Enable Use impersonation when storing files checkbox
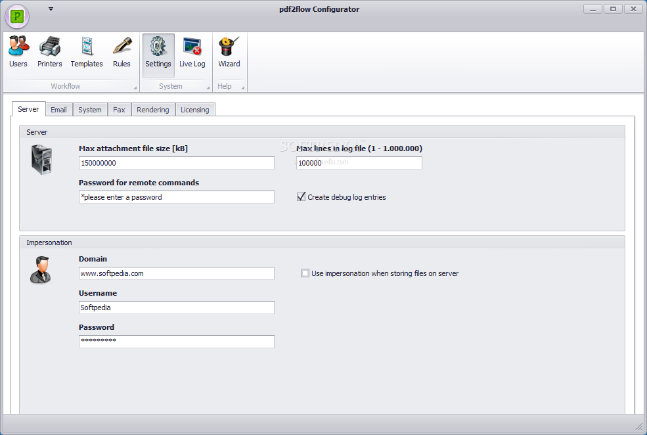 (305, 273)
